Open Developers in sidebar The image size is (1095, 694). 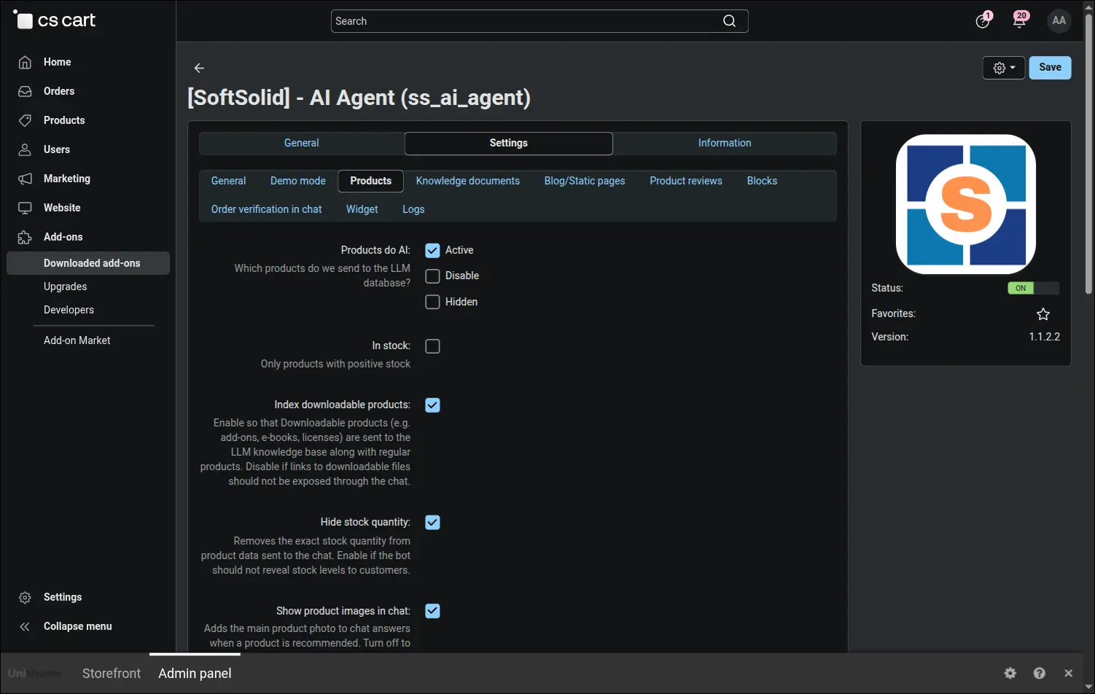(69, 310)
